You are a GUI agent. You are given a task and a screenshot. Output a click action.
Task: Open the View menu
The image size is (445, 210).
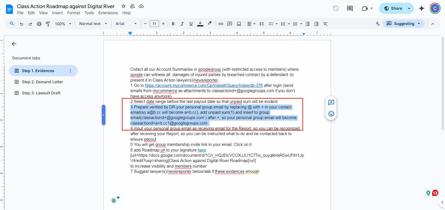click(x=43, y=13)
